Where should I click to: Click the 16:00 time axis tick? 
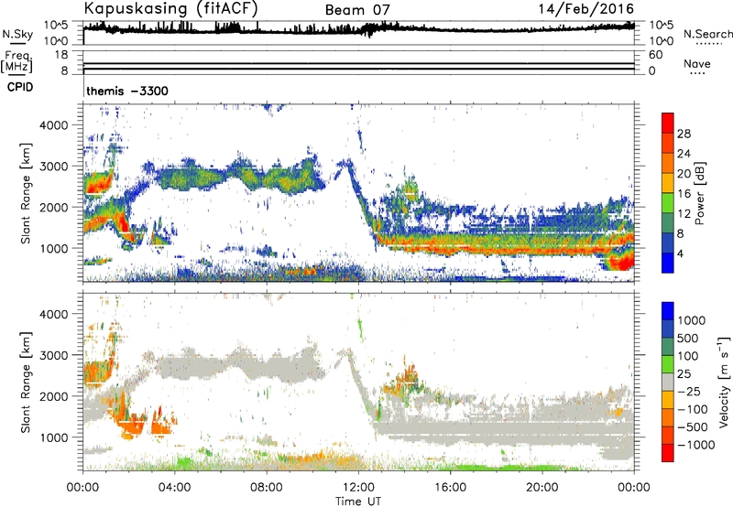(x=450, y=488)
